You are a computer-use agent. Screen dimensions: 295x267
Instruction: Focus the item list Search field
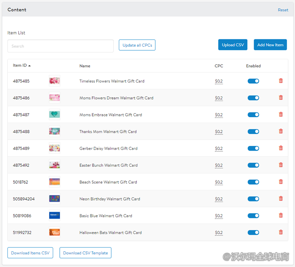pos(61,46)
